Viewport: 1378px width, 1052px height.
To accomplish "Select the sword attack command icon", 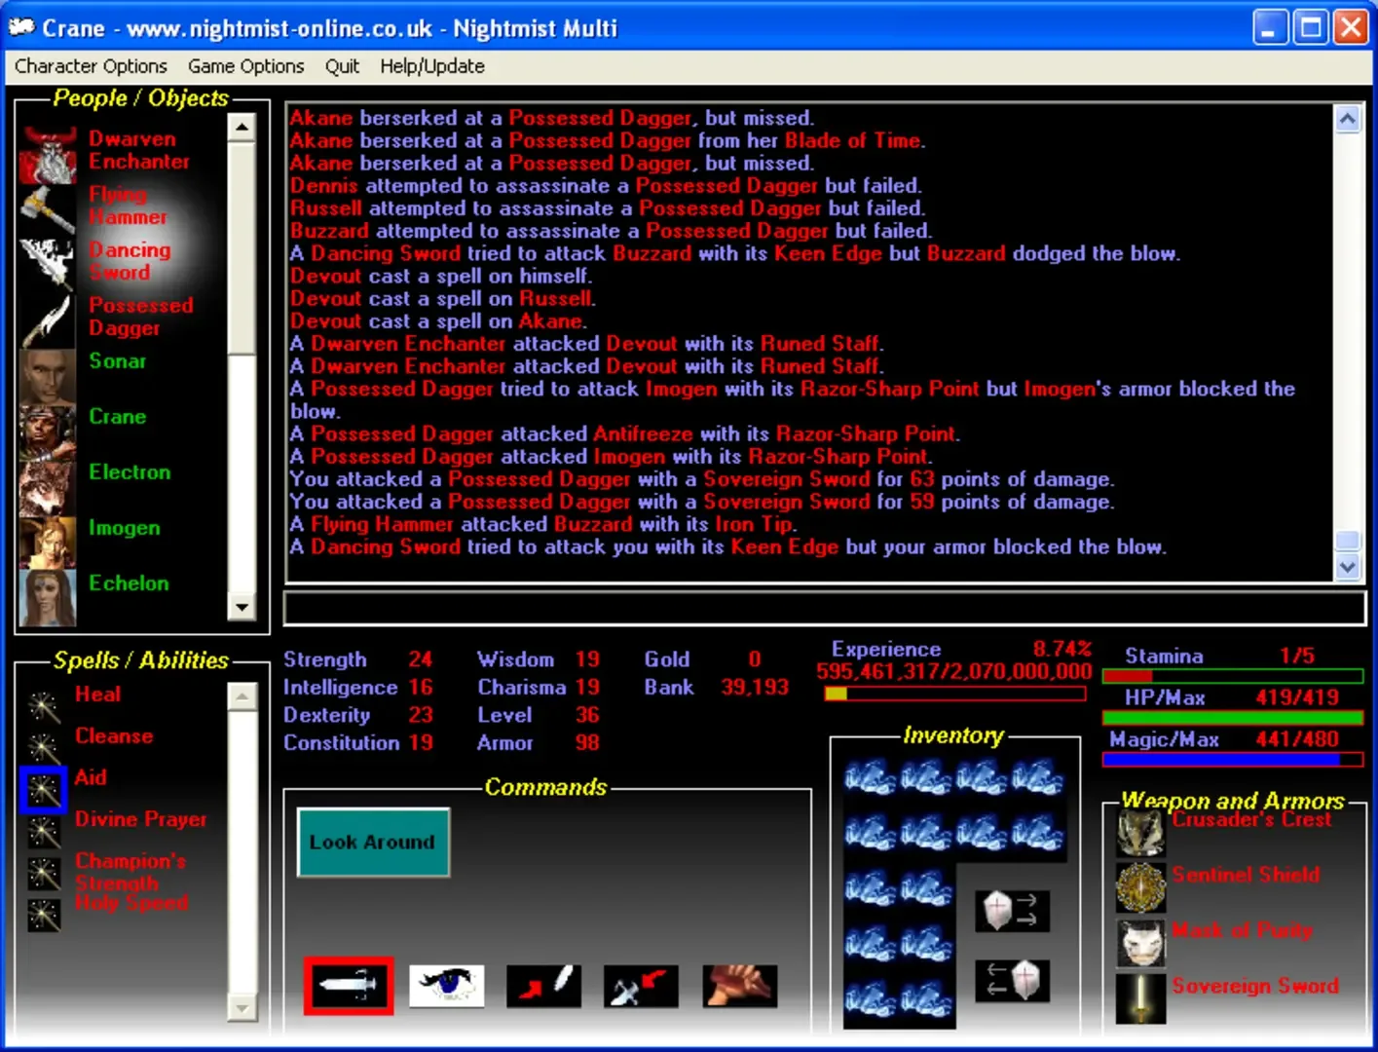I will pyautogui.click(x=348, y=986).
